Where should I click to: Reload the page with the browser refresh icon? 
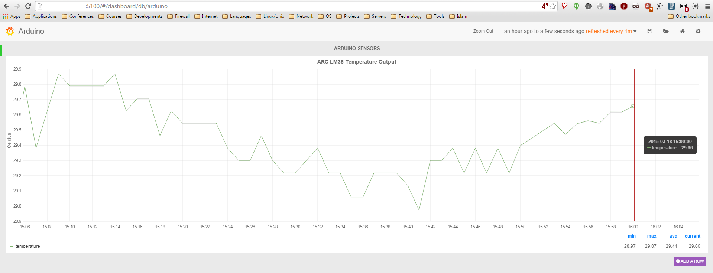tap(28, 6)
